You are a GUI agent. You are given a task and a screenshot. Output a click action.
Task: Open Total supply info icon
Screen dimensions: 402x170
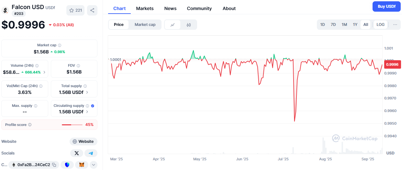[85, 86]
